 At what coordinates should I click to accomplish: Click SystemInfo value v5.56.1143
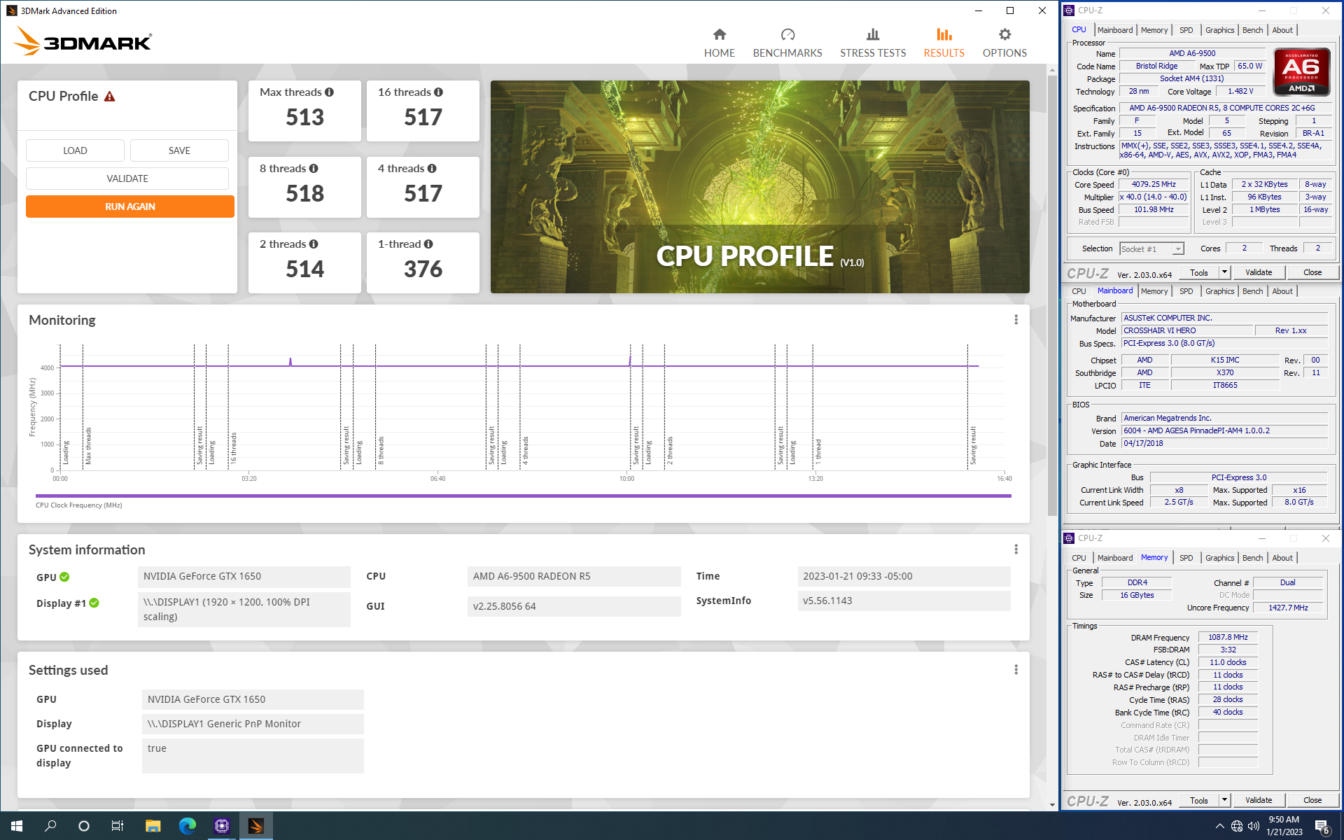tap(904, 601)
